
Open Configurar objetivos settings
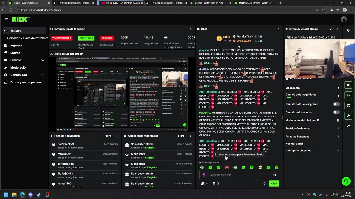(313, 151)
